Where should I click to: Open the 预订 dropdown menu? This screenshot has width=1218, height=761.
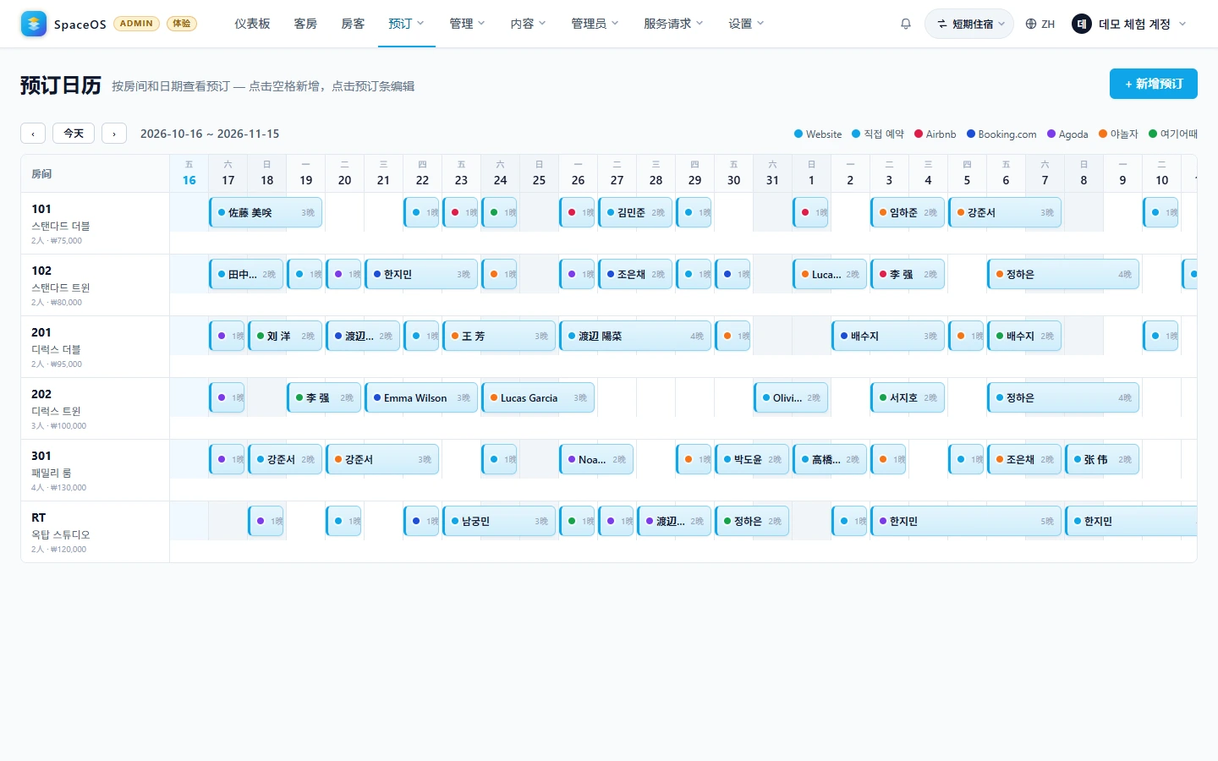406,24
